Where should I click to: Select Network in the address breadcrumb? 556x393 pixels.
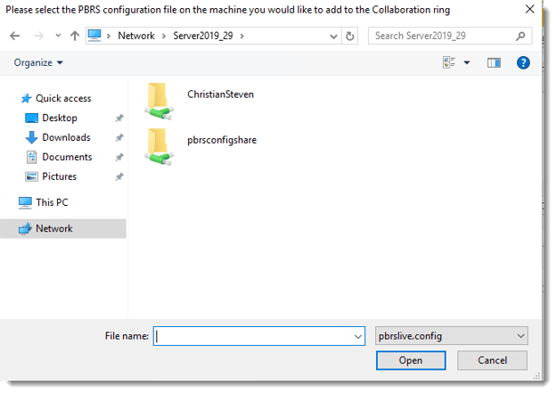point(136,36)
